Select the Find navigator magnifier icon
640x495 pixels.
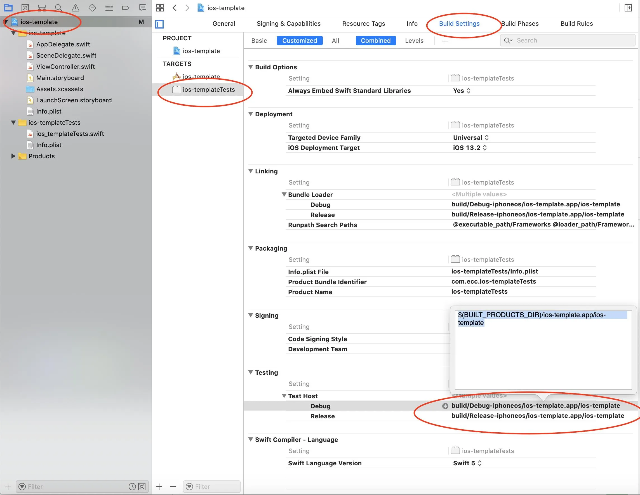click(x=59, y=8)
